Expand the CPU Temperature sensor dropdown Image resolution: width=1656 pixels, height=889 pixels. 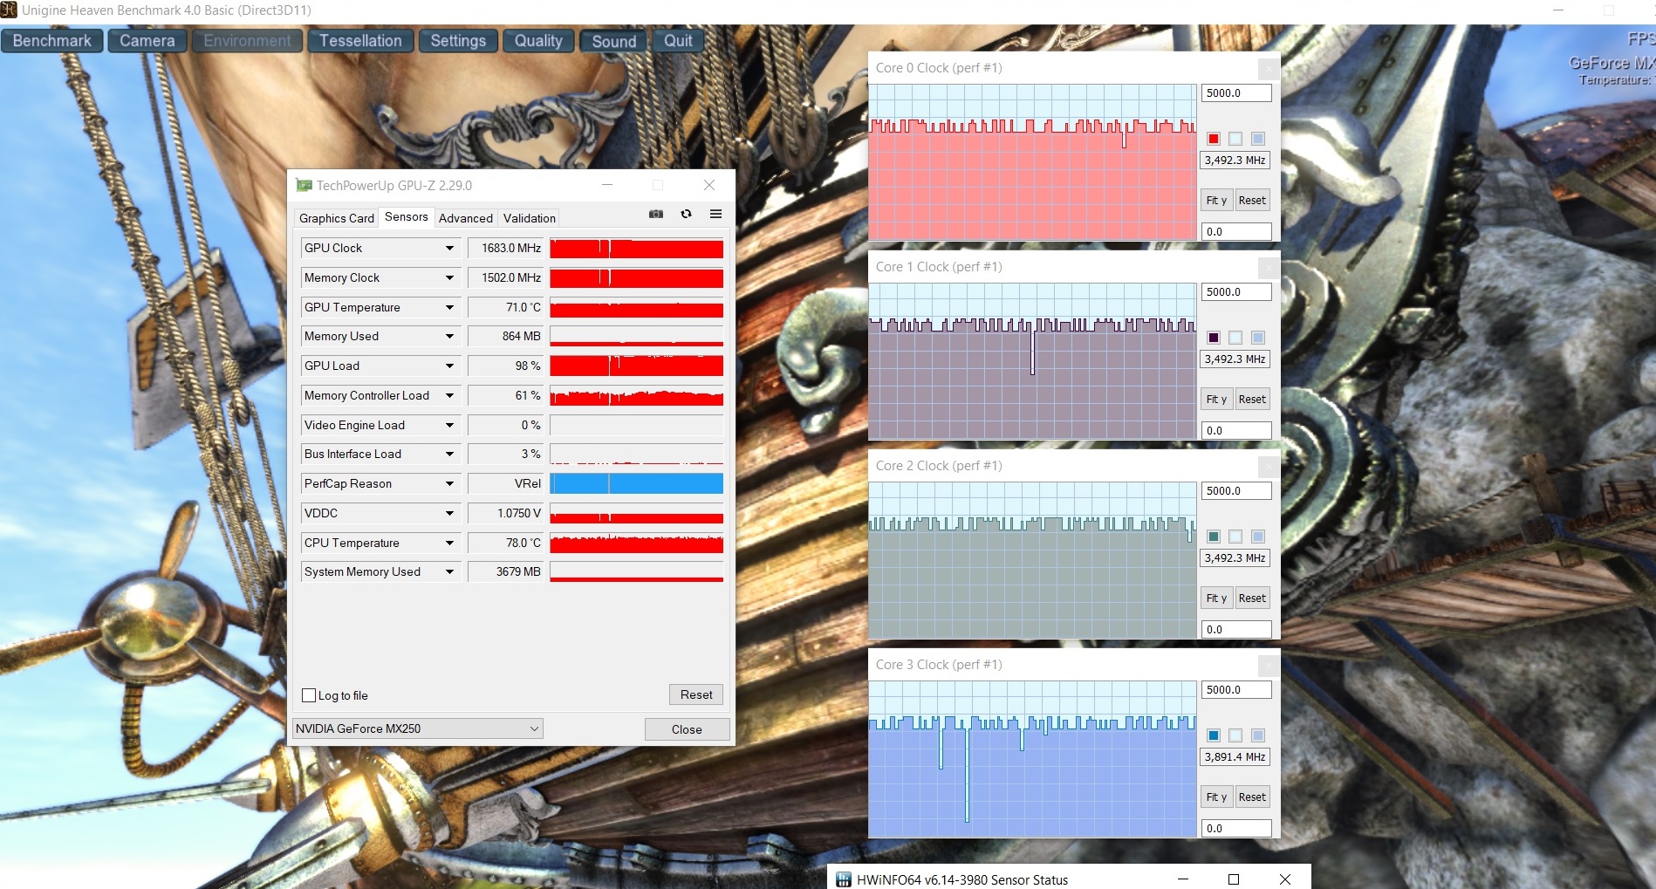(449, 544)
